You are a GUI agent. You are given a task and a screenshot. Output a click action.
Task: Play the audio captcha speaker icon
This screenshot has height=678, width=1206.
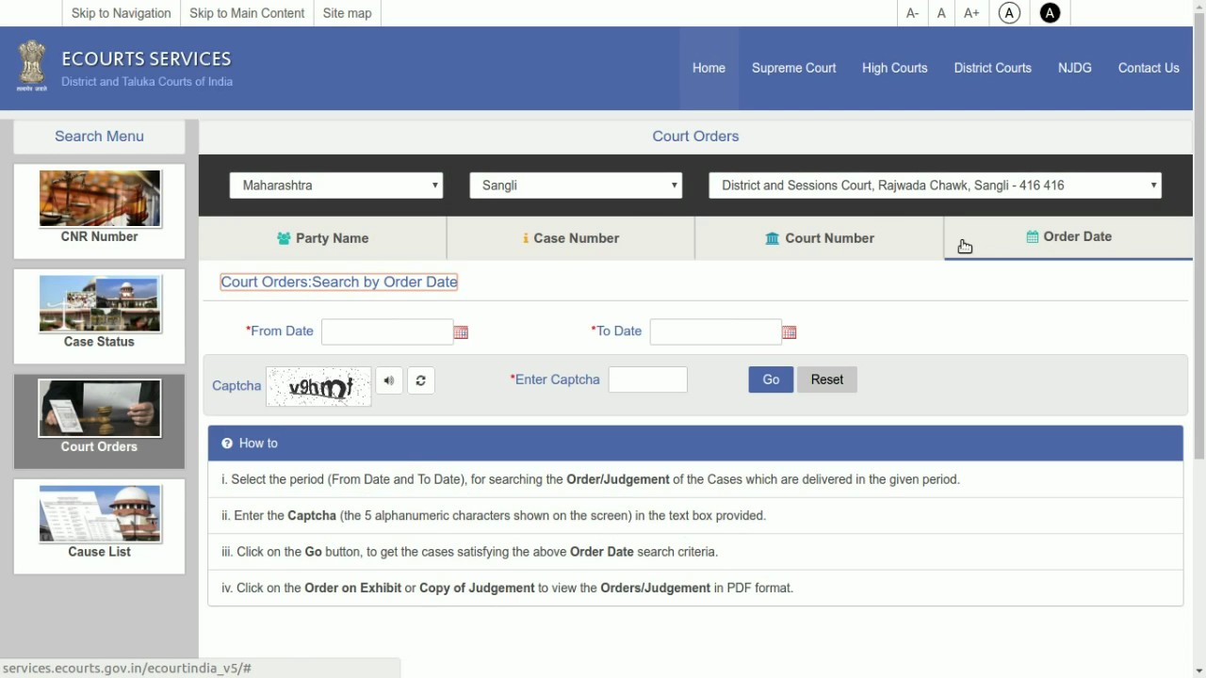click(388, 380)
